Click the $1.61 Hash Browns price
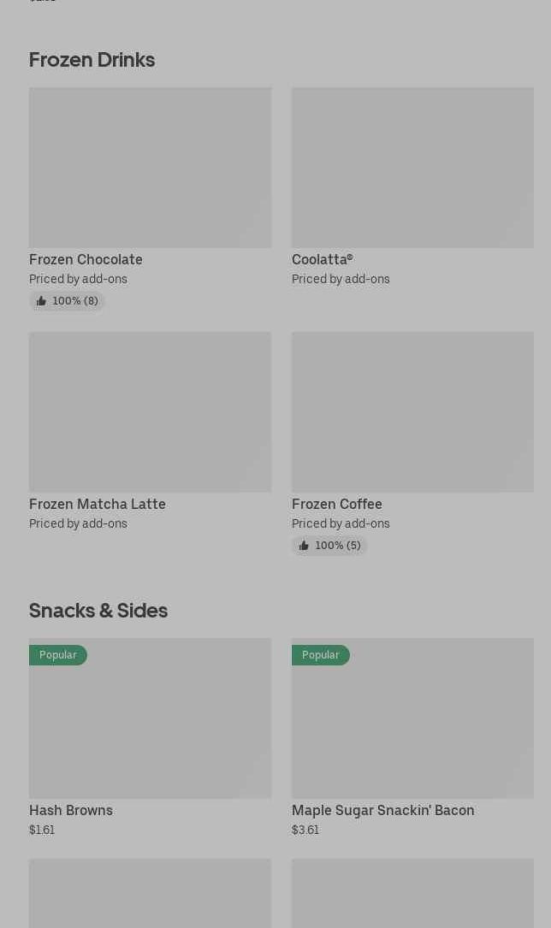The width and height of the screenshot is (551, 928). point(42,830)
